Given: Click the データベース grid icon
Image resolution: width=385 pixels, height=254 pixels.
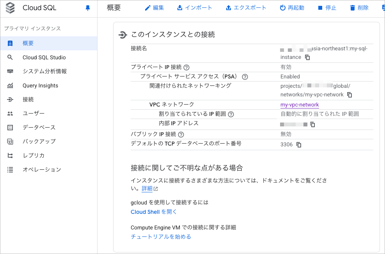Looking at the screenshot, I should tap(10, 128).
